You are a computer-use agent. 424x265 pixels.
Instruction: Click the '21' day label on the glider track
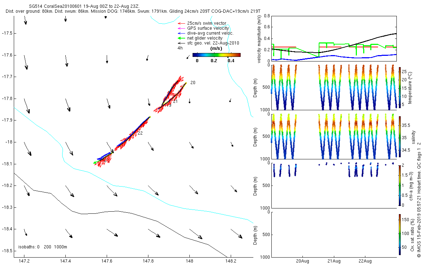pos(175,102)
